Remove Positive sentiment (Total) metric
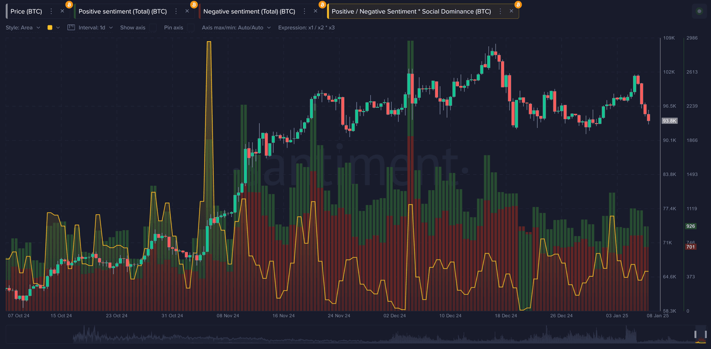 tap(187, 11)
